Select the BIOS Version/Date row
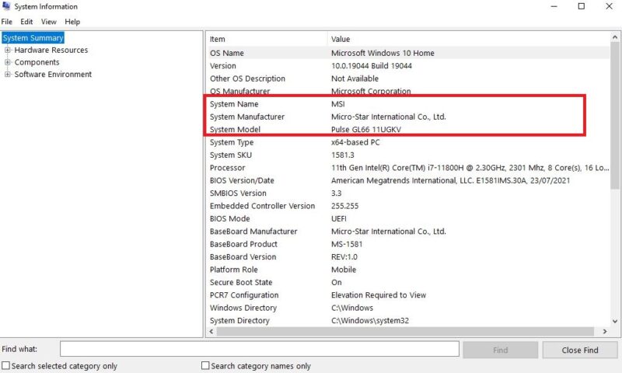This screenshot has width=622, height=373. (409, 180)
